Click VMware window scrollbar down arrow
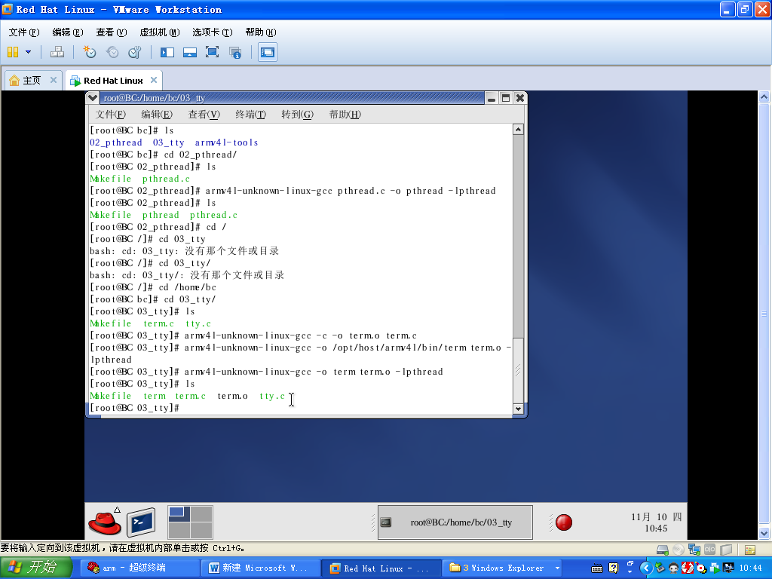772x579 pixels. (764, 533)
